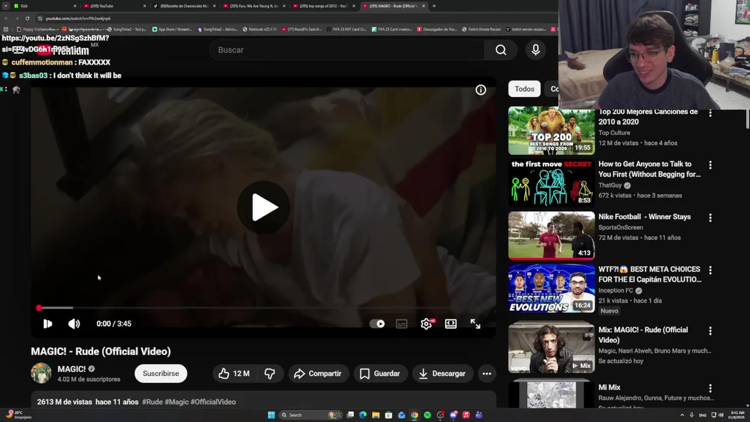Click the large play button on the video

(x=263, y=207)
